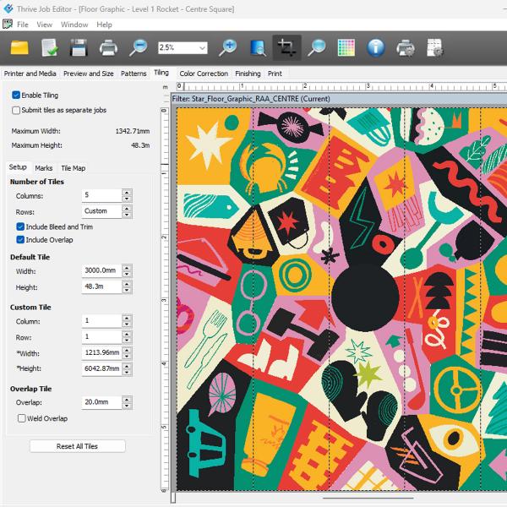Viewport: 507px width, 507px height.
Task: Enable the Weld Overlap checkbox
Action: coord(21,418)
